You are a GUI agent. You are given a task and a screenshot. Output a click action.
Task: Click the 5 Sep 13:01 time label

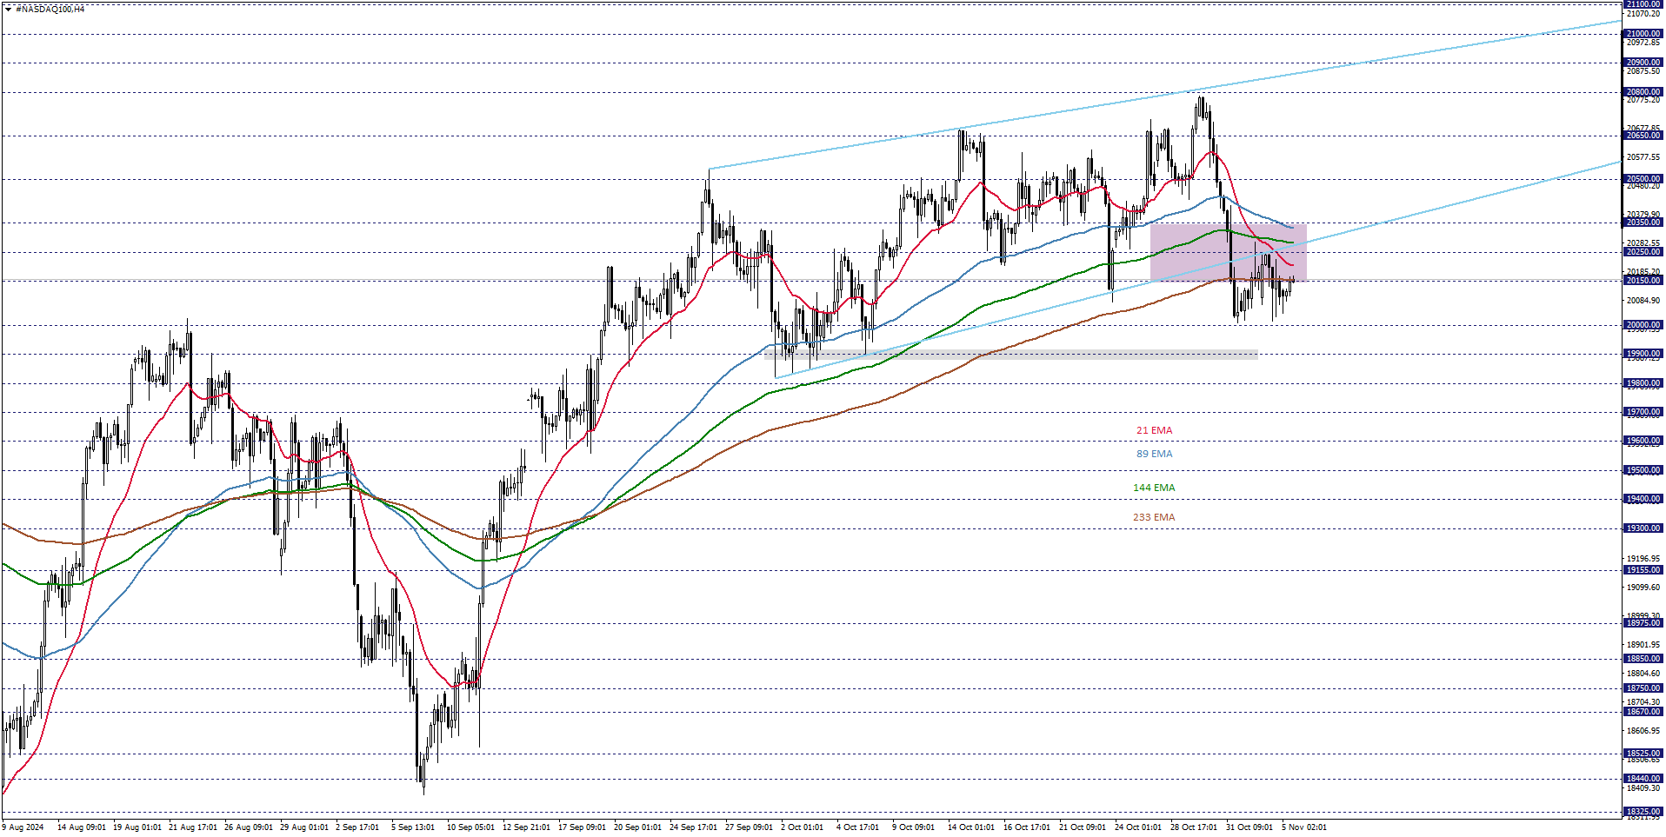(413, 827)
